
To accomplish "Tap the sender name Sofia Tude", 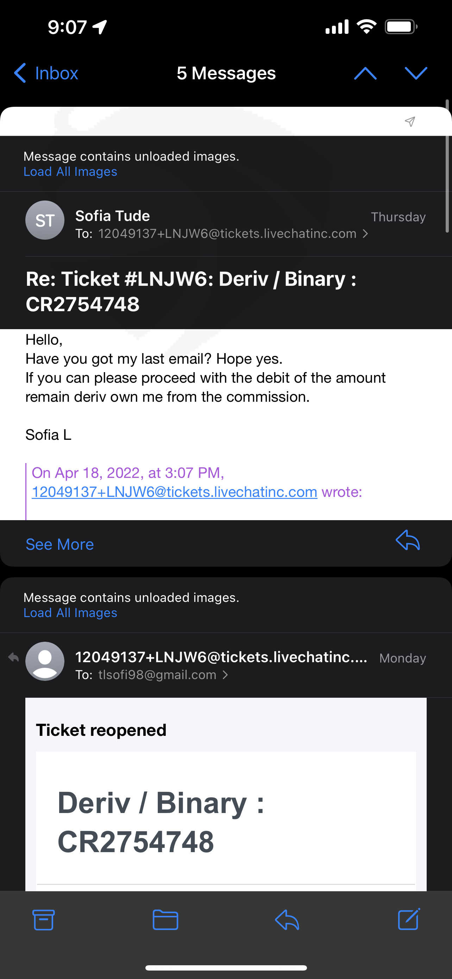I will [x=112, y=216].
